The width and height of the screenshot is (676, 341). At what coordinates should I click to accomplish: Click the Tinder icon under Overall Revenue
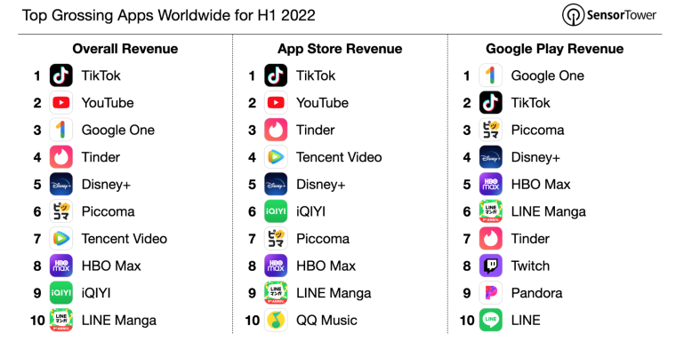[60, 157]
